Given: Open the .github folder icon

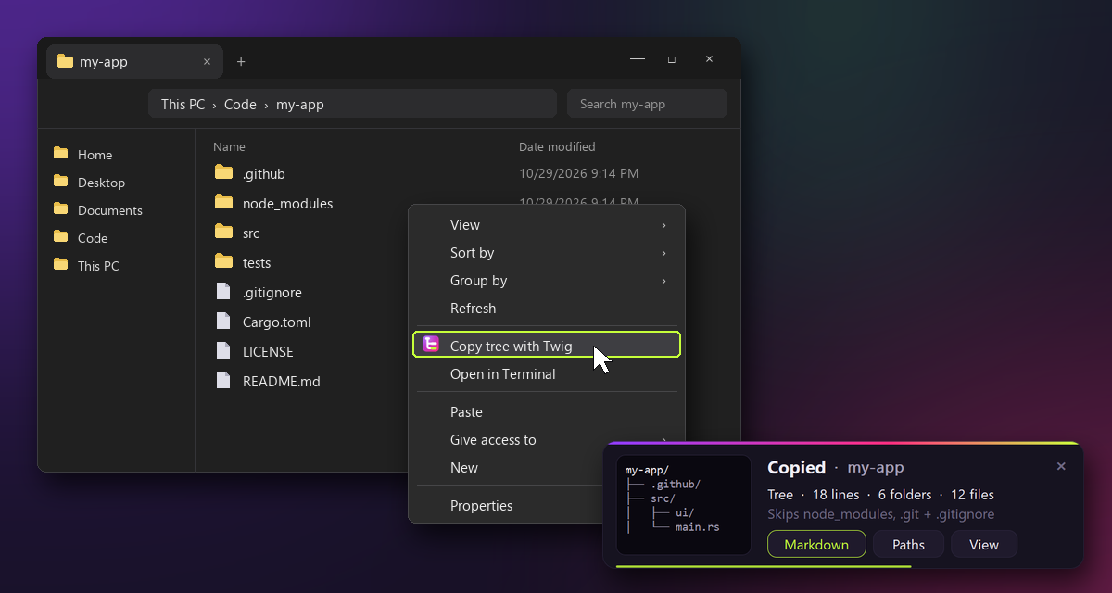Looking at the screenshot, I should coord(223,172).
